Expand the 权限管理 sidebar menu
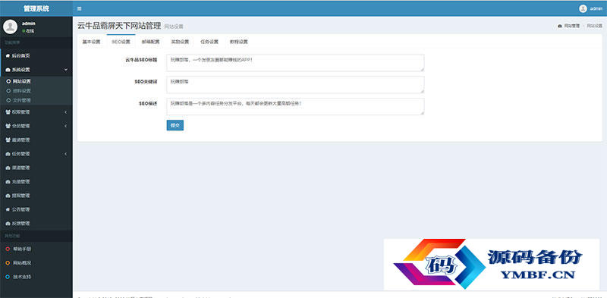Viewport: 607px width, 298px height. [36, 112]
